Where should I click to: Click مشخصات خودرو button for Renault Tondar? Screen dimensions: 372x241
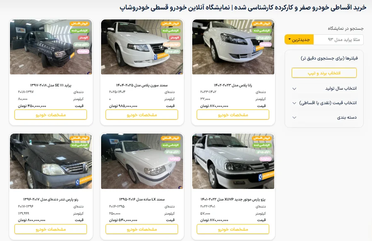pos(51,229)
